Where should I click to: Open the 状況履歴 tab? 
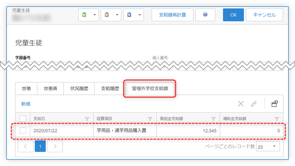click(x=79, y=88)
